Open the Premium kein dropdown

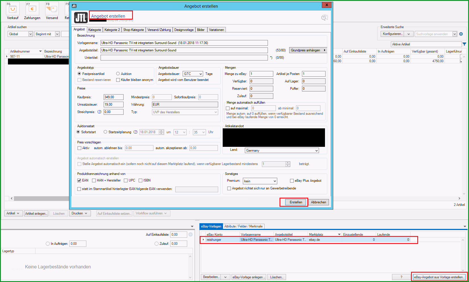click(260, 181)
